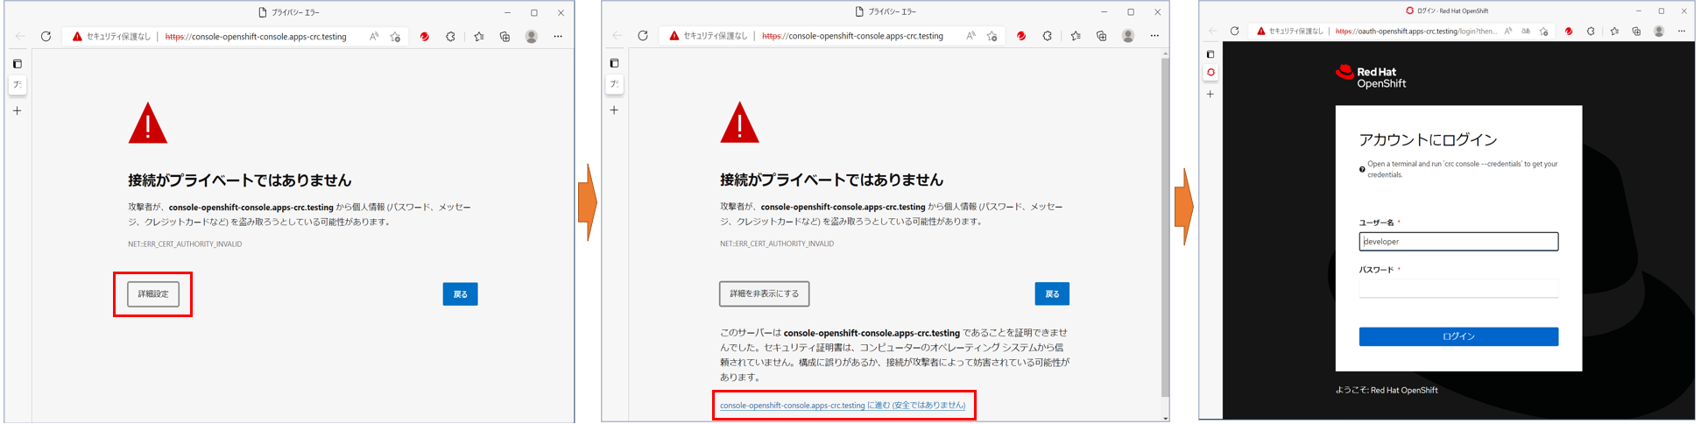Screen dimensions: 1701x424
Task: Reload the page in the 詳細設定 window
Action: [x=46, y=37]
